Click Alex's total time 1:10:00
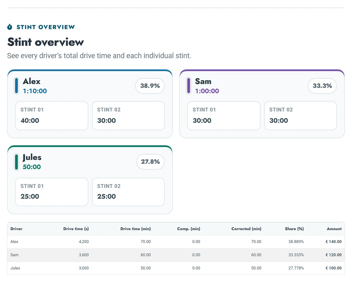The image size is (352, 282). click(x=35, y=91)
